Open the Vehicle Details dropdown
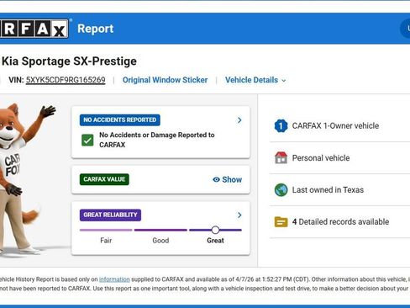The image size is (410, 308). coord(255,80)
